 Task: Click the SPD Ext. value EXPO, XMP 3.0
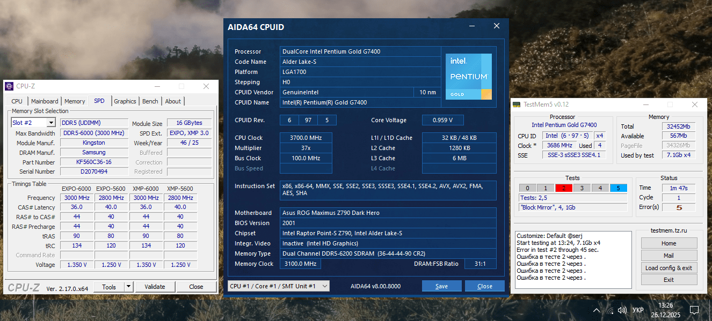(190, 133)
